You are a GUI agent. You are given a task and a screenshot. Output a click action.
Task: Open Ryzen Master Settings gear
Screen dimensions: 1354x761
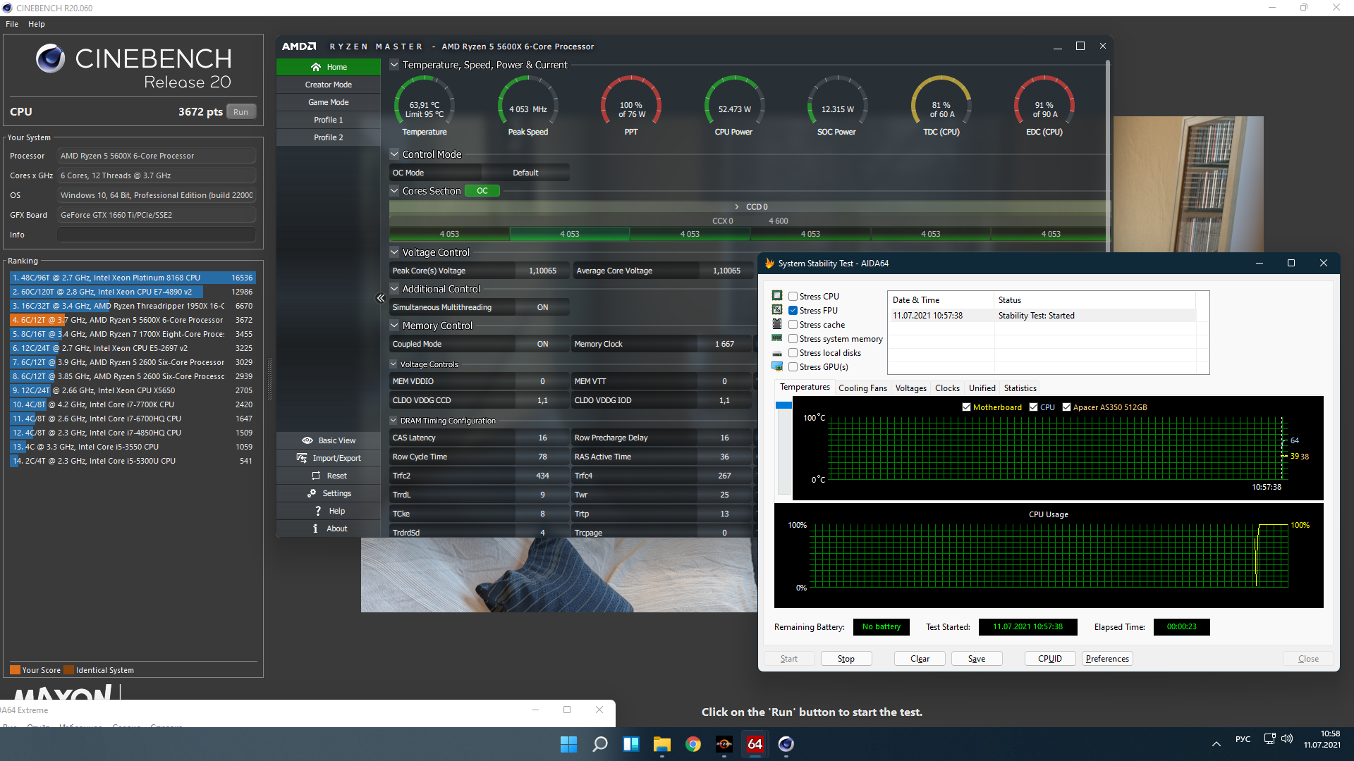click(312, 493)
